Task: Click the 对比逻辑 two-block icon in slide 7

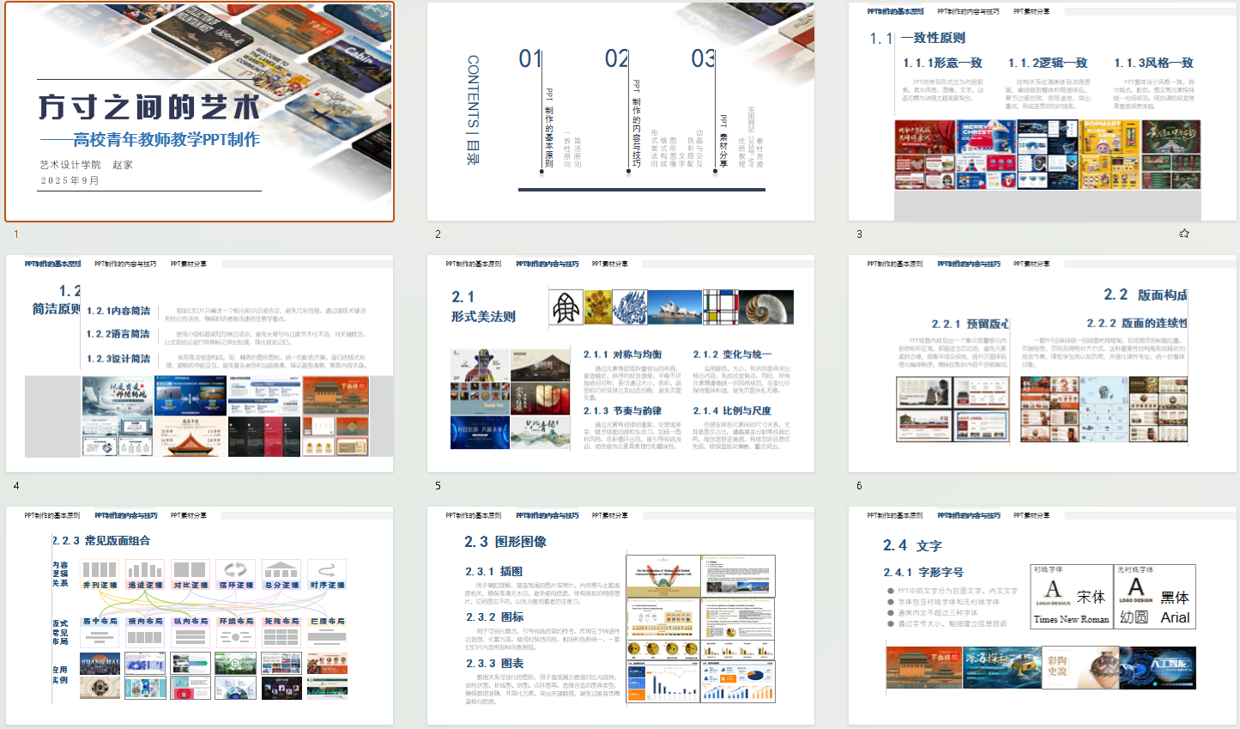Action: [190, 569]
